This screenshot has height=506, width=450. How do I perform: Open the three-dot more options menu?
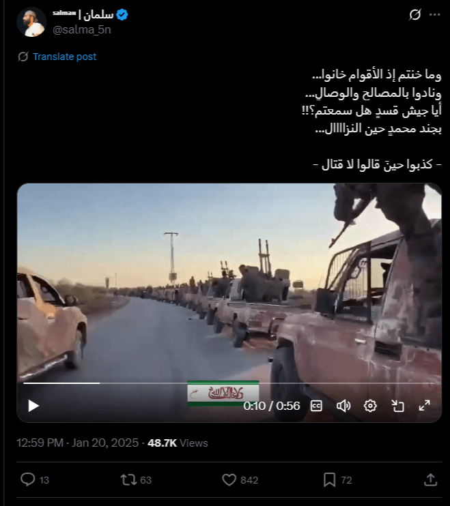tap(434, 14)
